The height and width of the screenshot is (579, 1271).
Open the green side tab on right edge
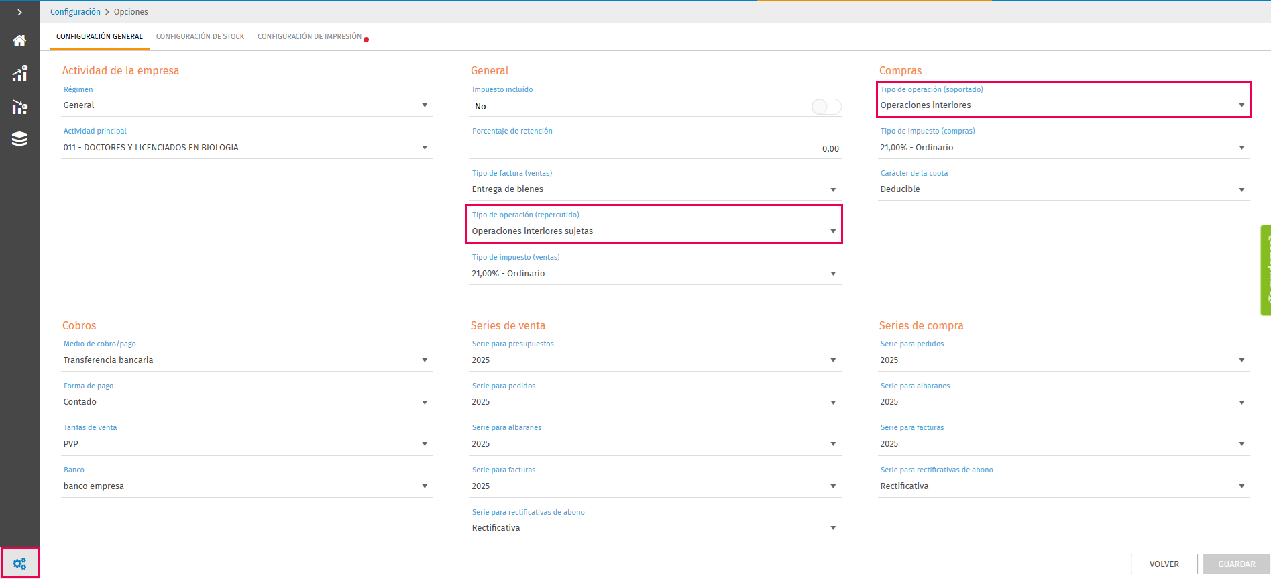tap(1266, 270)
